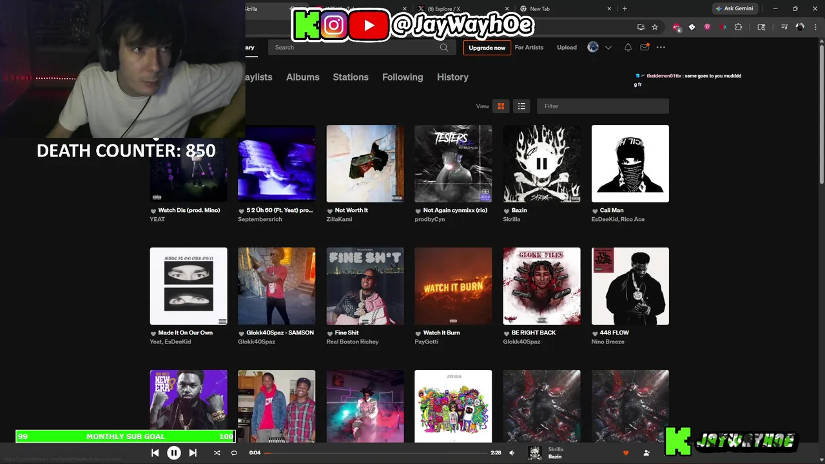The height and width of the screenshot is (464, 825).
Task: Pause the track from the player bar
Action: (174, 453)
